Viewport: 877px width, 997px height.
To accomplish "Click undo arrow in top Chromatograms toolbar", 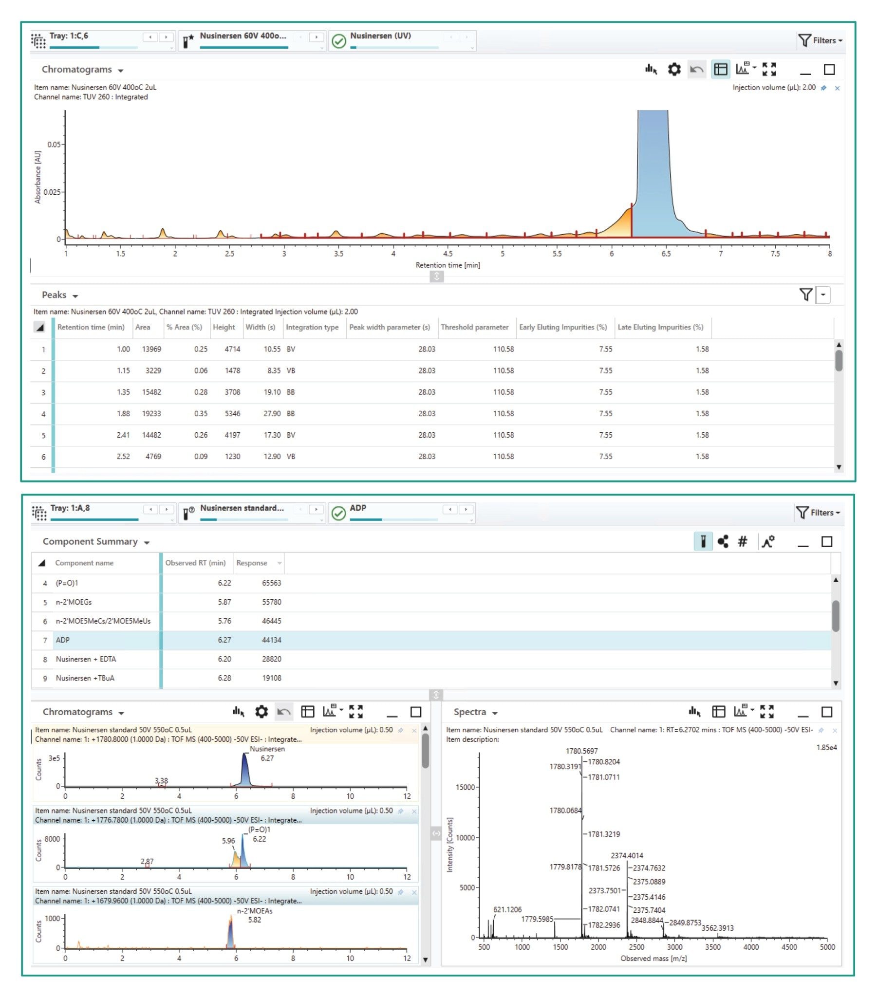I will click(696, 70).
